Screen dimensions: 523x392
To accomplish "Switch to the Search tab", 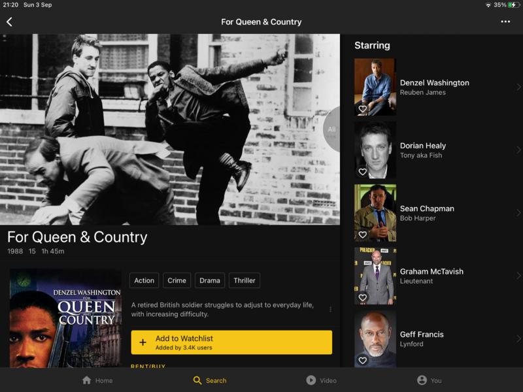I will pyautogui.click(x=210, y=380).
